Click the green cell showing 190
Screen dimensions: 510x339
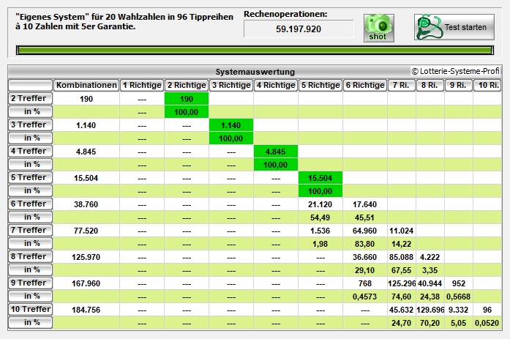click(x=187, y=99)
